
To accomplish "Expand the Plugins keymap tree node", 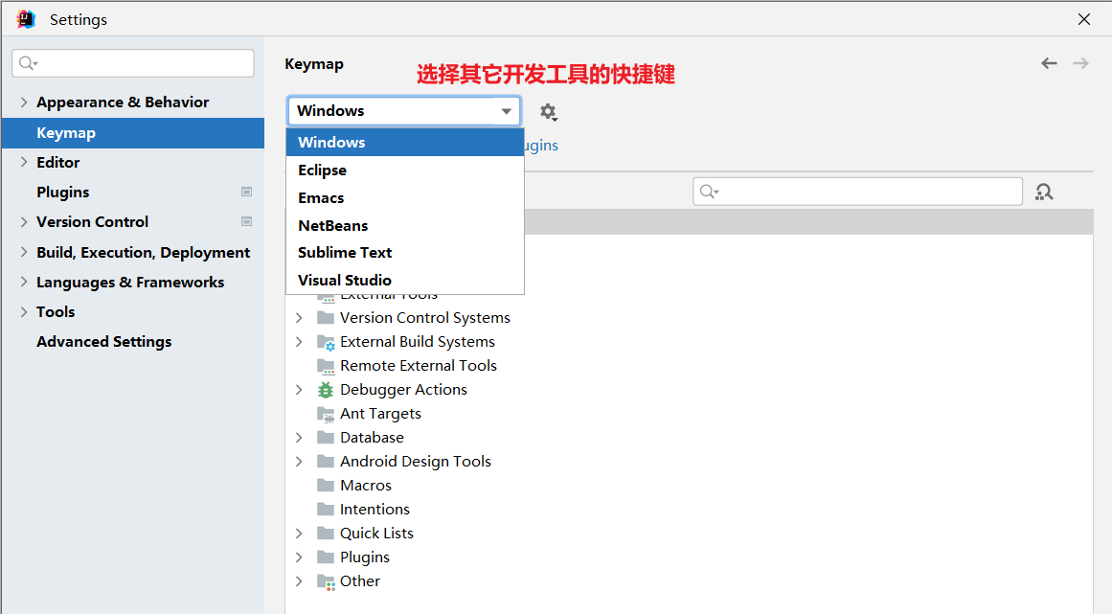I will coord(299,557).
